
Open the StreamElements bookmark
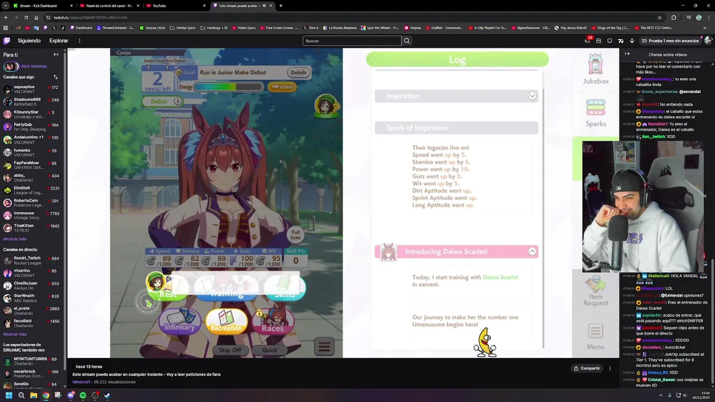tap(116, 27)
